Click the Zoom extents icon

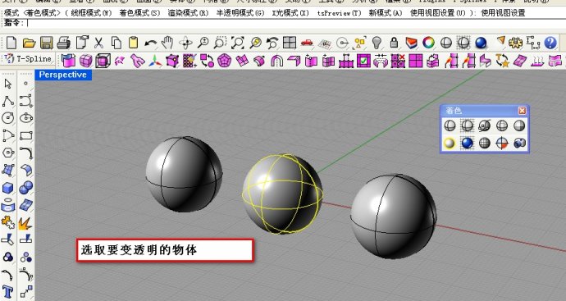238,43
